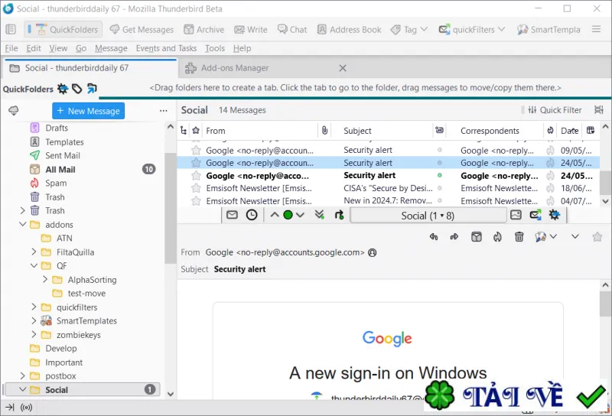Close the Add-ons Manager tab

(343, 68)
